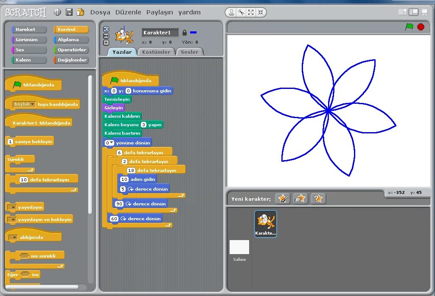
Task: Set rotation style to left-right flip
Action: [x=106, y=36]
